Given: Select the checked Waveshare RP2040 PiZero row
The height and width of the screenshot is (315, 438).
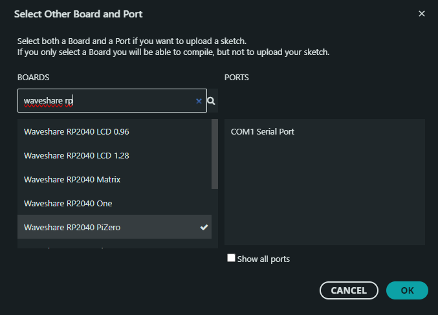Looking at the screenshot, I should pos(115,227).
